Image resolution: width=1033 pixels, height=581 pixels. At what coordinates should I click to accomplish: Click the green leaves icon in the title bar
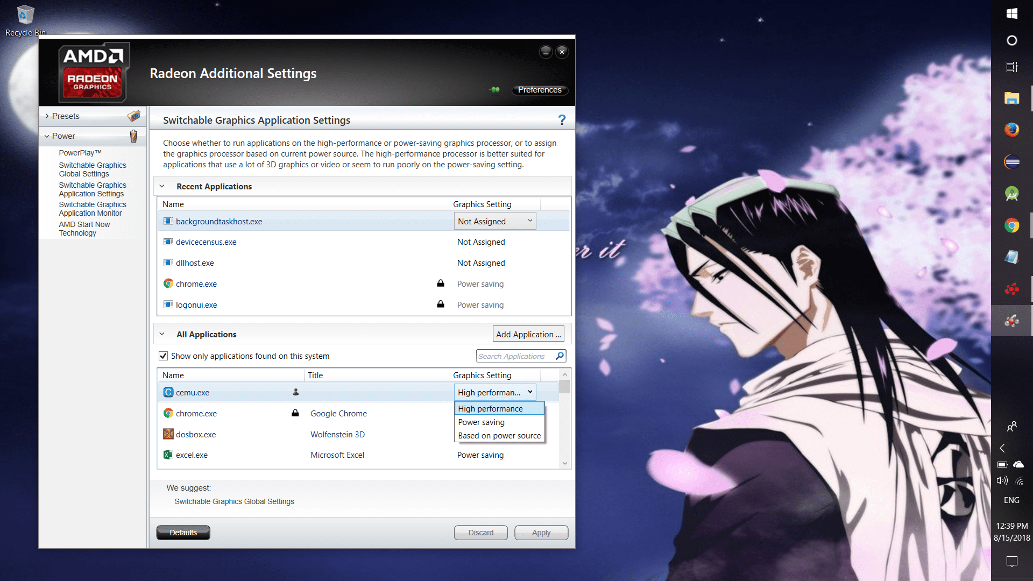click(x=494, y=90)
